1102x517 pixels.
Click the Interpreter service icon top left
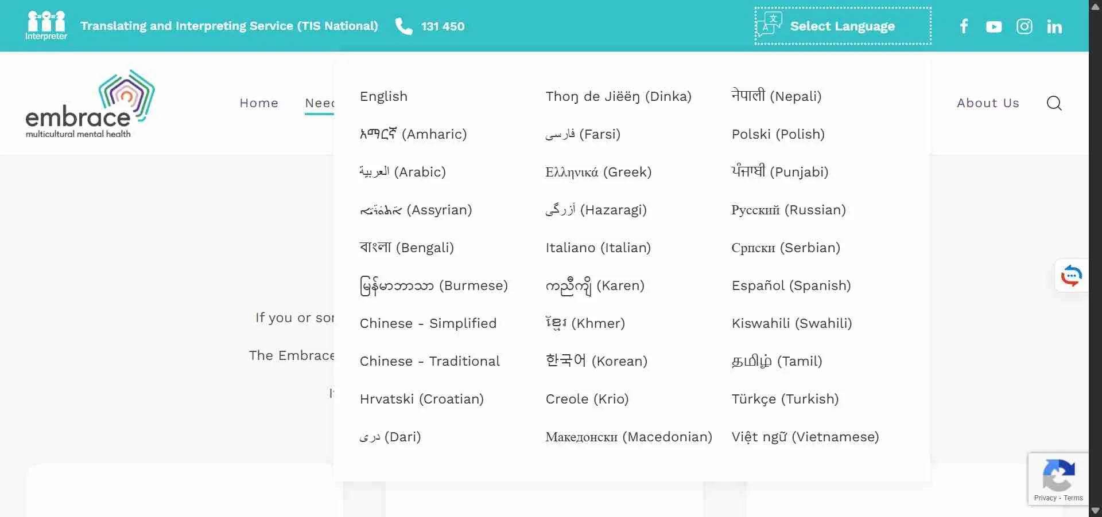coord(46,25)
